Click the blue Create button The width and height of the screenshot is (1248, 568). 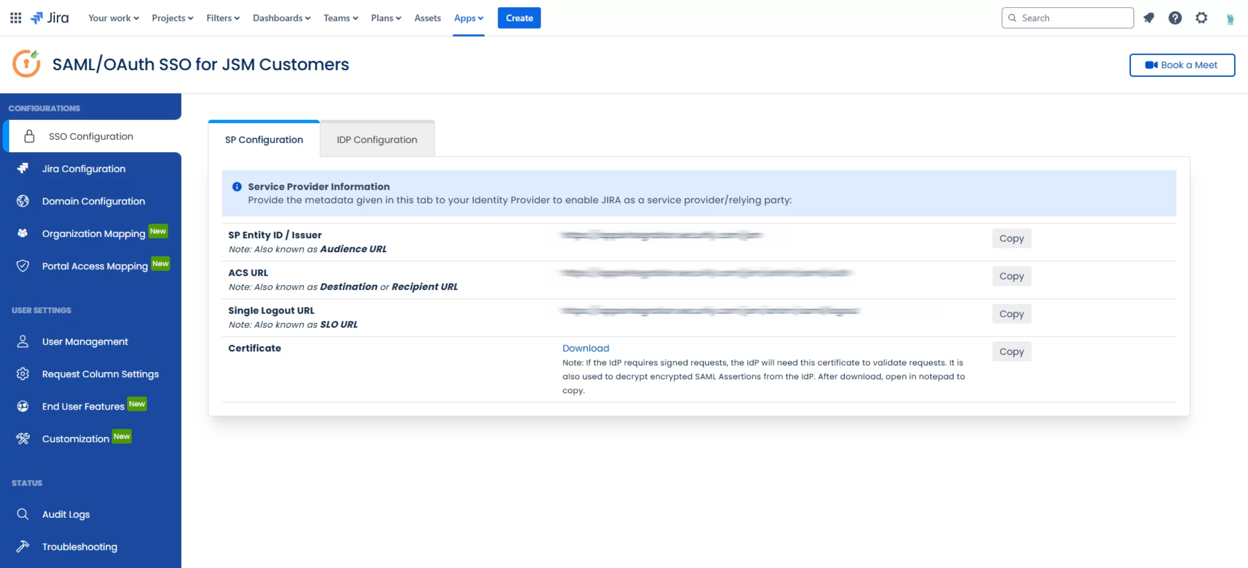519,18
